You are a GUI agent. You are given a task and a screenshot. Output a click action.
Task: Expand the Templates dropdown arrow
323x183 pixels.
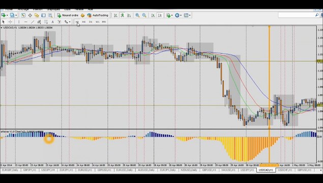coord(190,15)
